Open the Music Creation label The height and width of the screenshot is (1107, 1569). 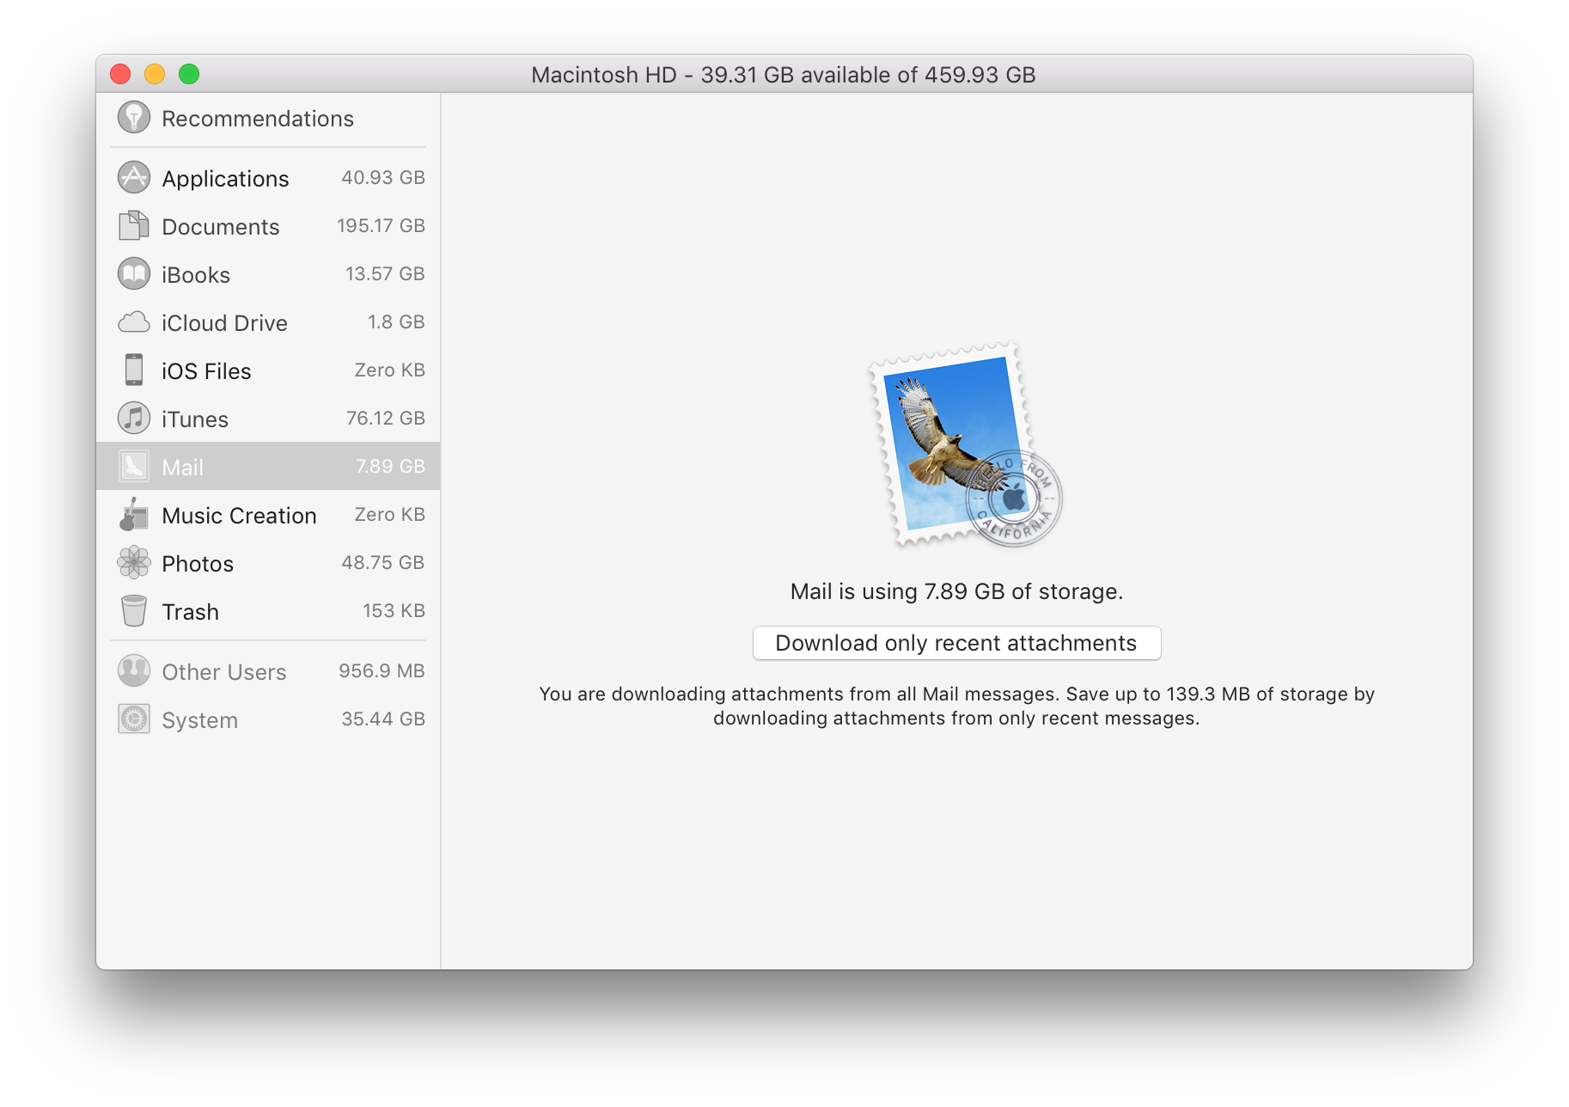tap(239, 516)
